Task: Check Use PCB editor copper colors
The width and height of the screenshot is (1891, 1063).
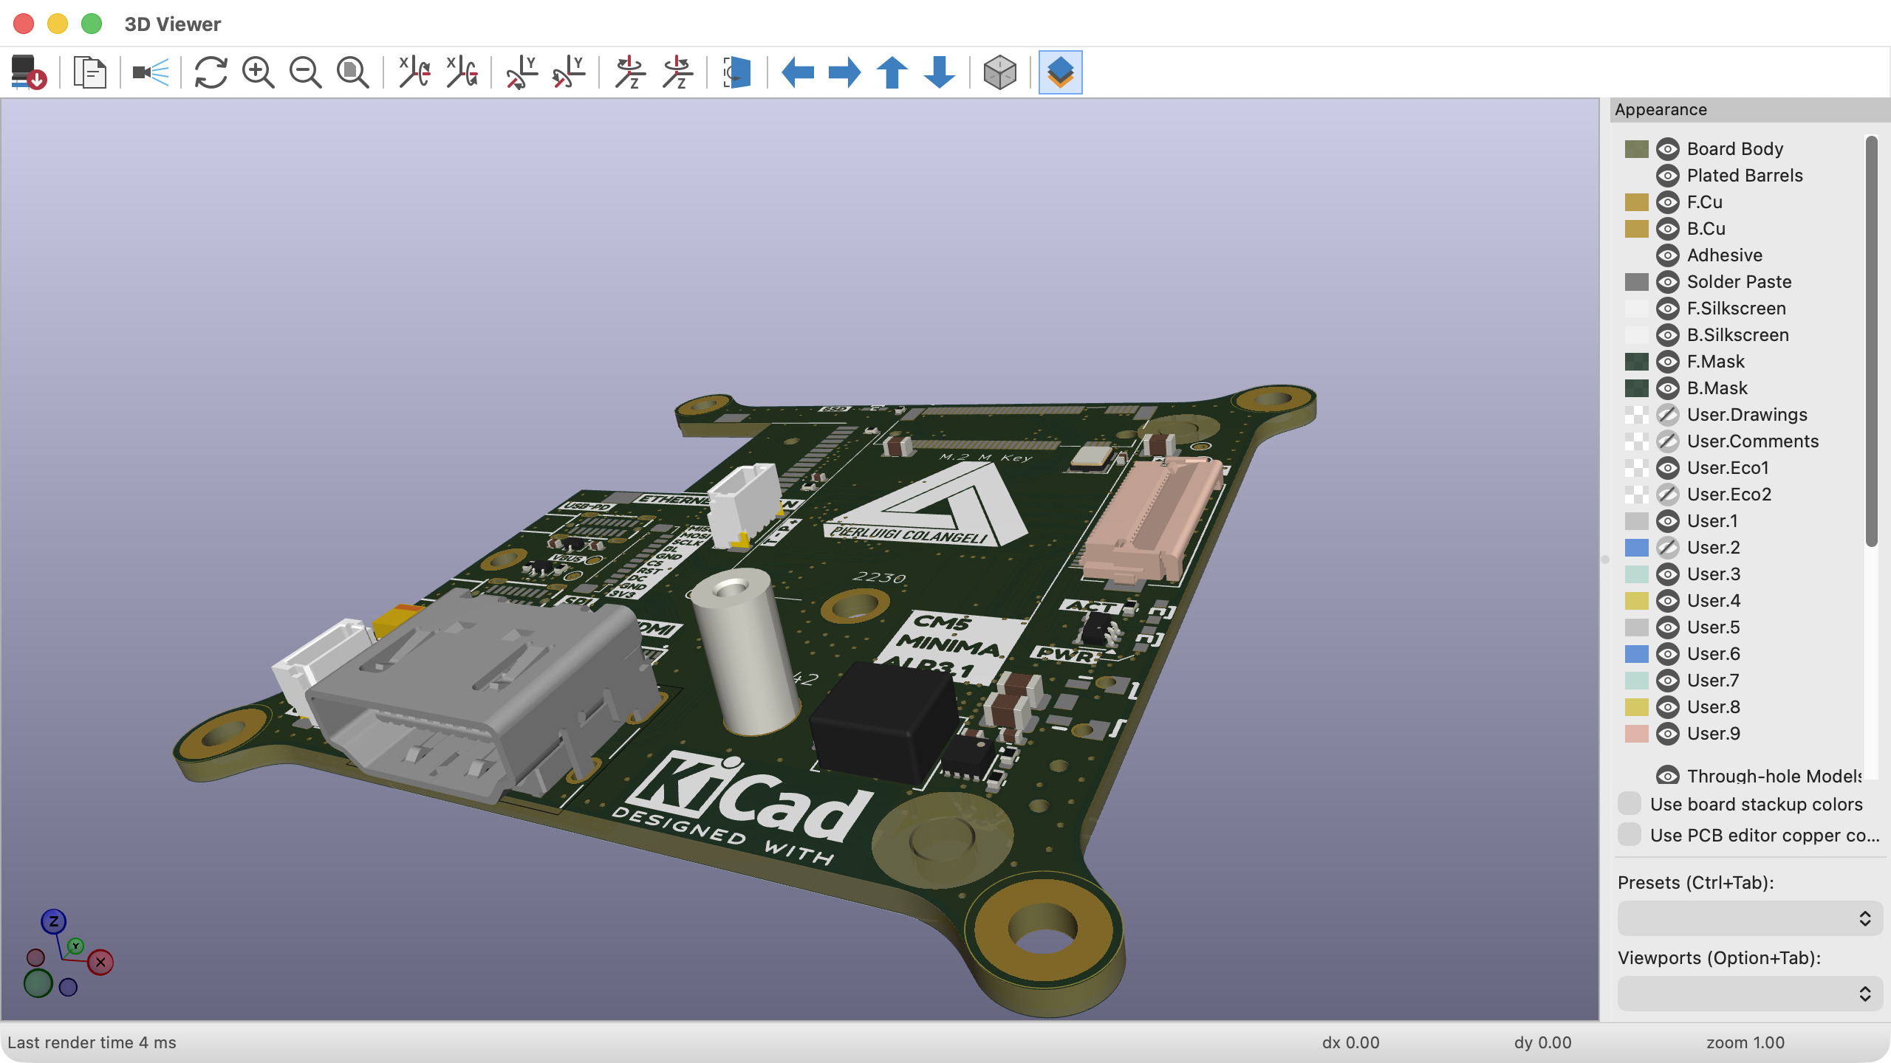Action: click(x=1630, y=835)
